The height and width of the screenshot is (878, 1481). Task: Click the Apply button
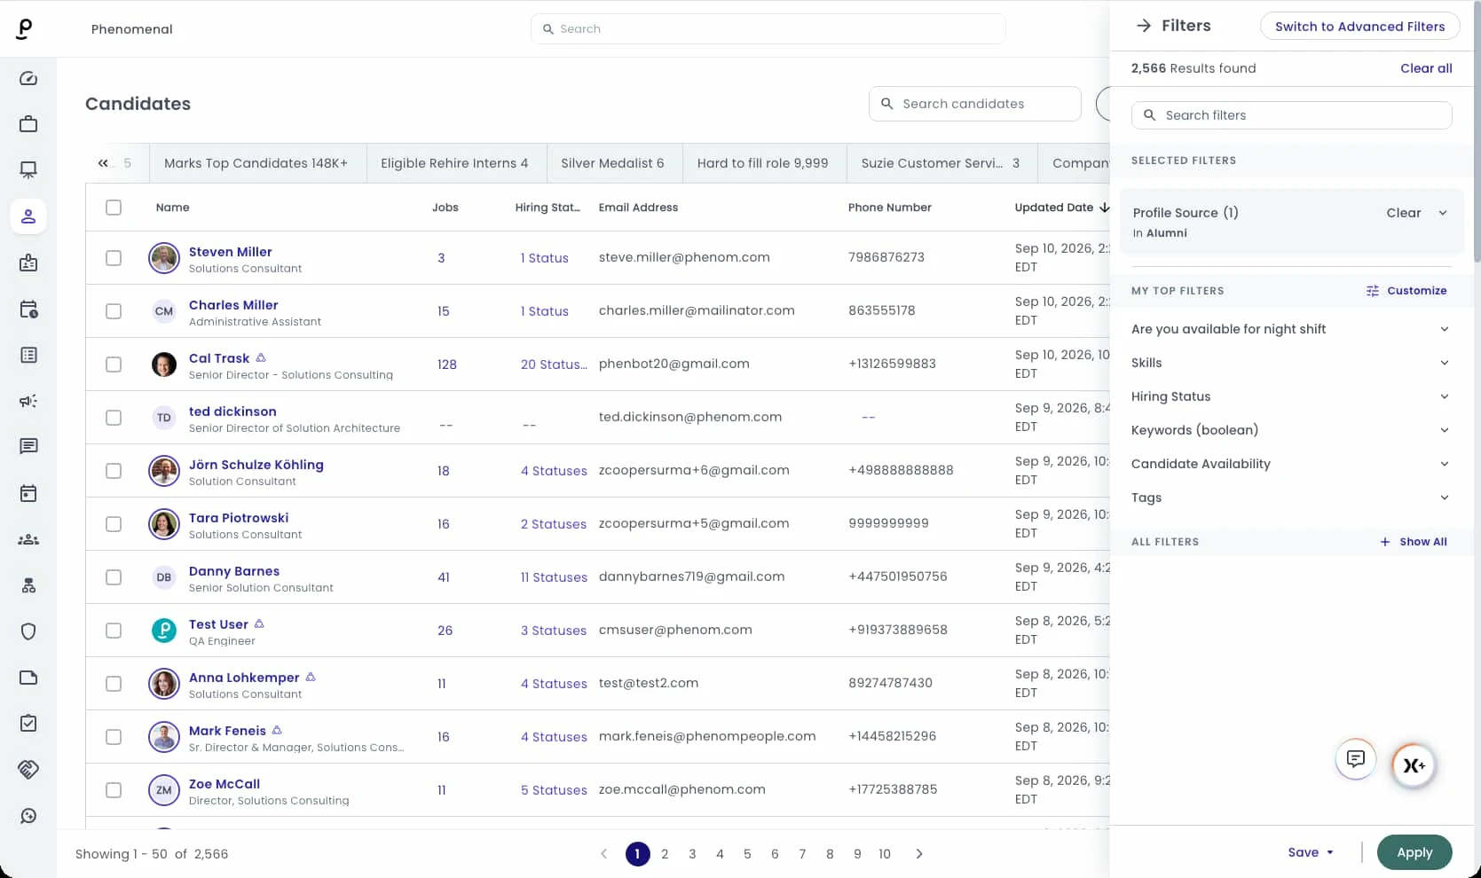click(x=1414, y=852)
